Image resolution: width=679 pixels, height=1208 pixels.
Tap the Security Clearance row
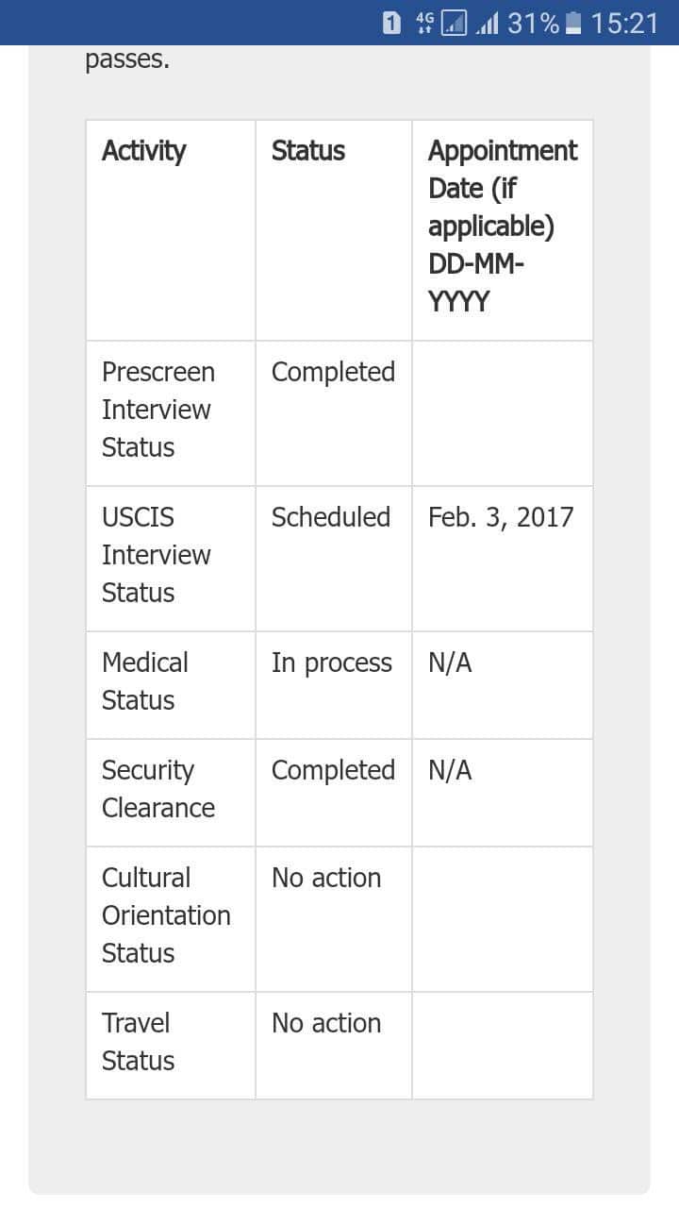pos(148,789)
